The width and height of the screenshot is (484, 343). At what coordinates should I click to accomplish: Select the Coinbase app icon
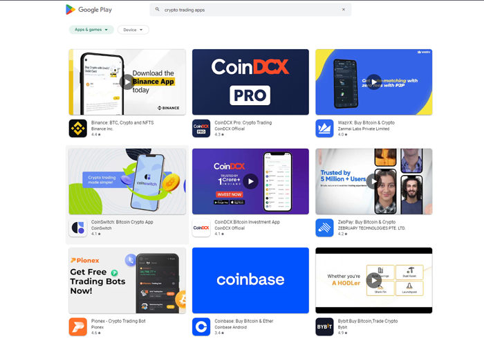click(201, 326)
